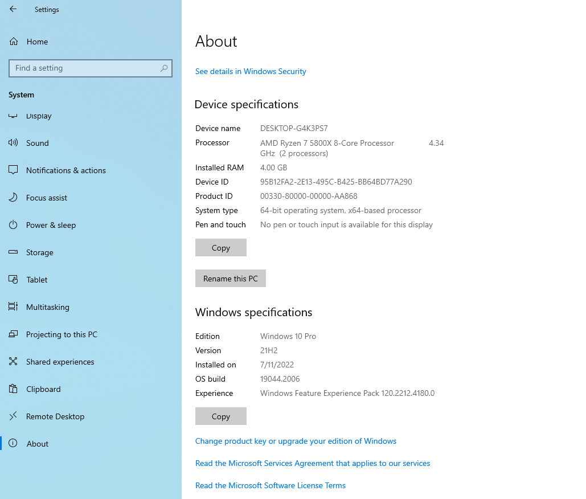This screenshot has height=499, width=586.
Task: Click the Windows Feature Experience Pack text
Action: click(347, 393)
